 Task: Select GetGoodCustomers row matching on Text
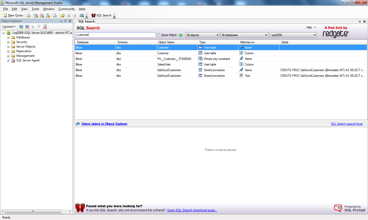(221, 76)
